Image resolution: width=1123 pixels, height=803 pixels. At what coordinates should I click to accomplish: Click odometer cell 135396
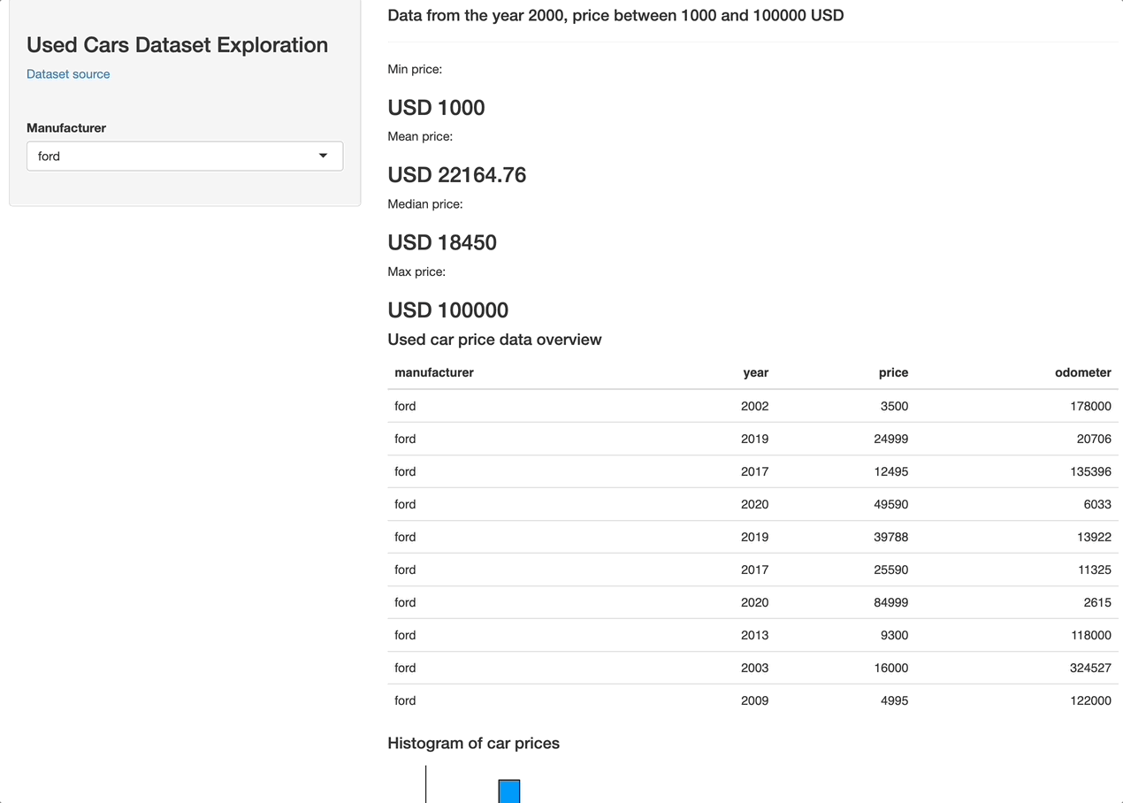point(1090,471)
